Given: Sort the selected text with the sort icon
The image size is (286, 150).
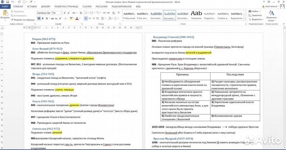Looking at the screenshot, I should coord(114,13).
